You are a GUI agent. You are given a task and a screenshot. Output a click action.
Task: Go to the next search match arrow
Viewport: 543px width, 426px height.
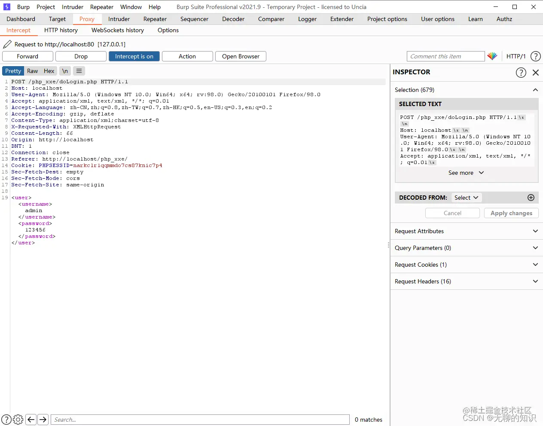[43, 420]
